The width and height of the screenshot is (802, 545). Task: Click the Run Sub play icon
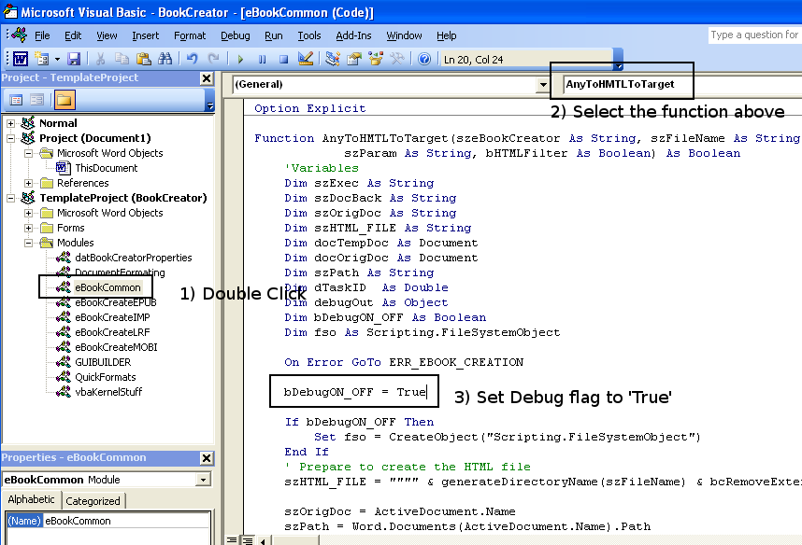click(240, 59)
